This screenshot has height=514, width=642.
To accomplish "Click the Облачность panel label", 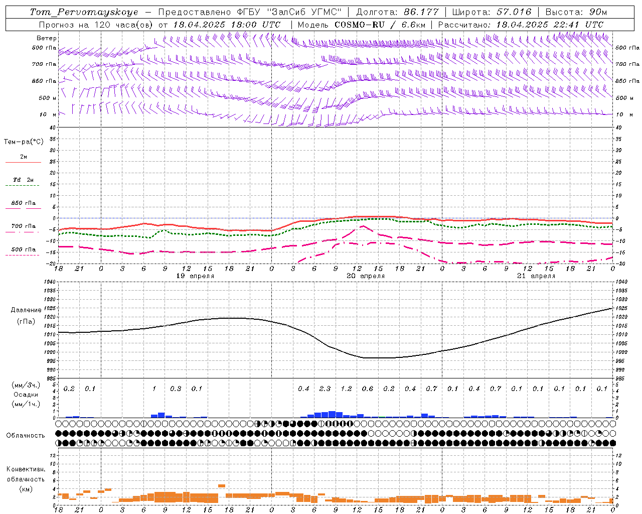I will coord(26,435).
